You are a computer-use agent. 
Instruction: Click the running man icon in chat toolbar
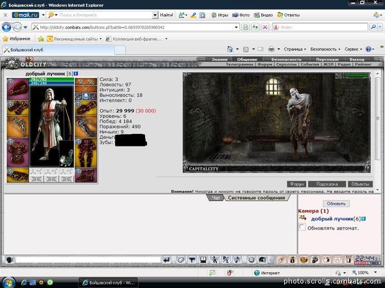(214, 260)
